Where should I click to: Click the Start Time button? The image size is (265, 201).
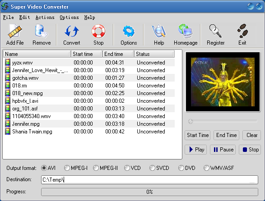click(x=198, y=135)
